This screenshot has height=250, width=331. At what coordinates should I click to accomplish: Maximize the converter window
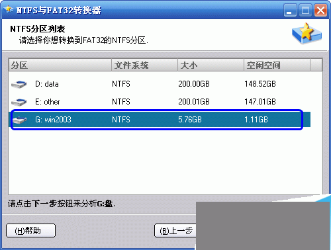[x=306, y=10]
